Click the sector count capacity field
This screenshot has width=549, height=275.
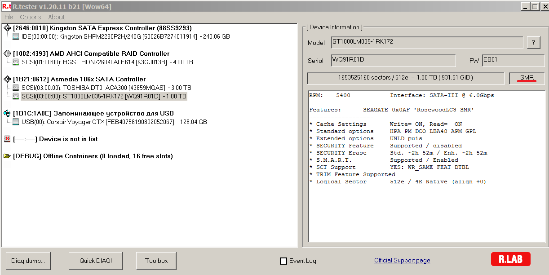click(x=406, y=78)
